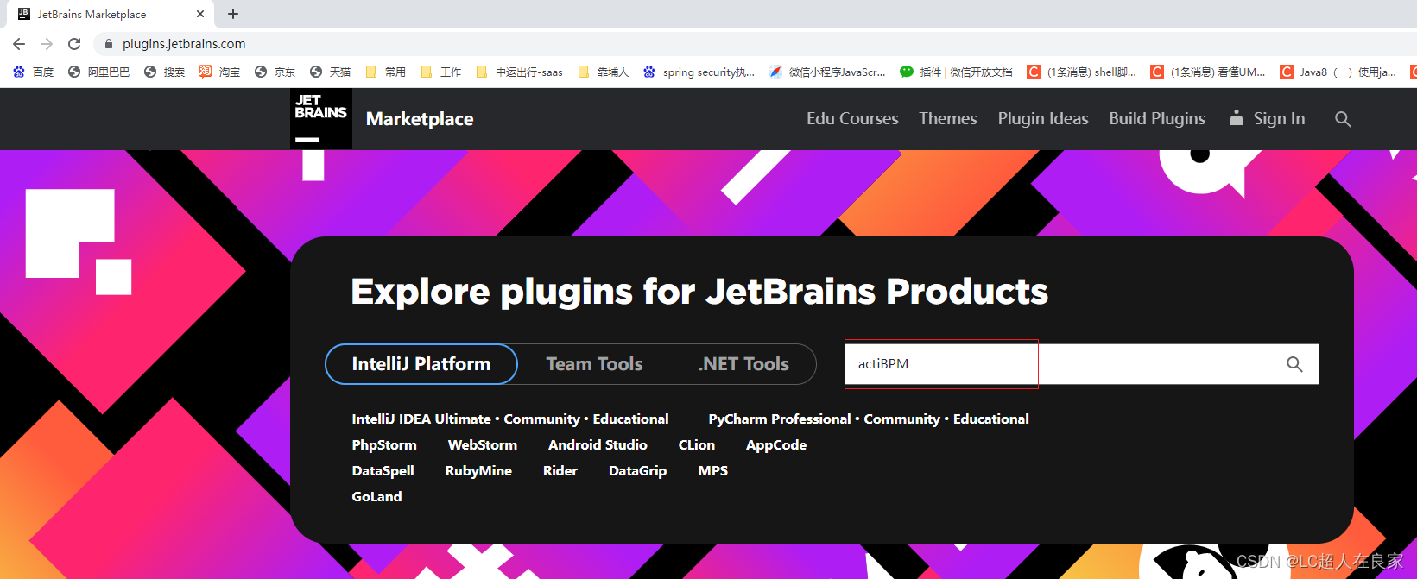Open the RubyMine link
Viewport: 1417px width, 579px height.
click(478, 471)
